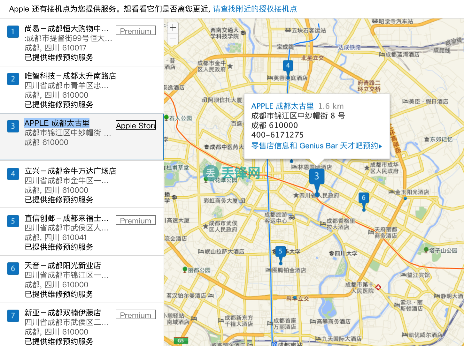Click the Apple Store badge
Screen dimensions: 464x346
pyautogui.click(x=136, y=125)
